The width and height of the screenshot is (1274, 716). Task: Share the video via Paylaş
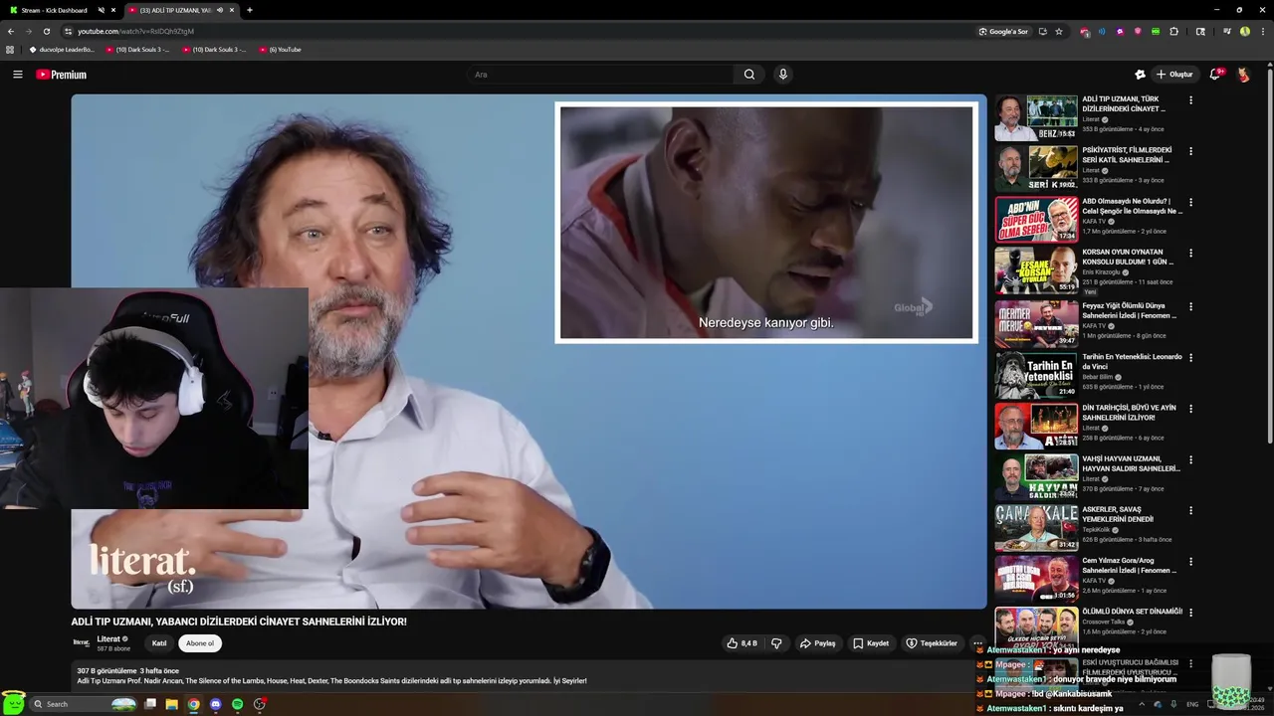coord(818,643)
